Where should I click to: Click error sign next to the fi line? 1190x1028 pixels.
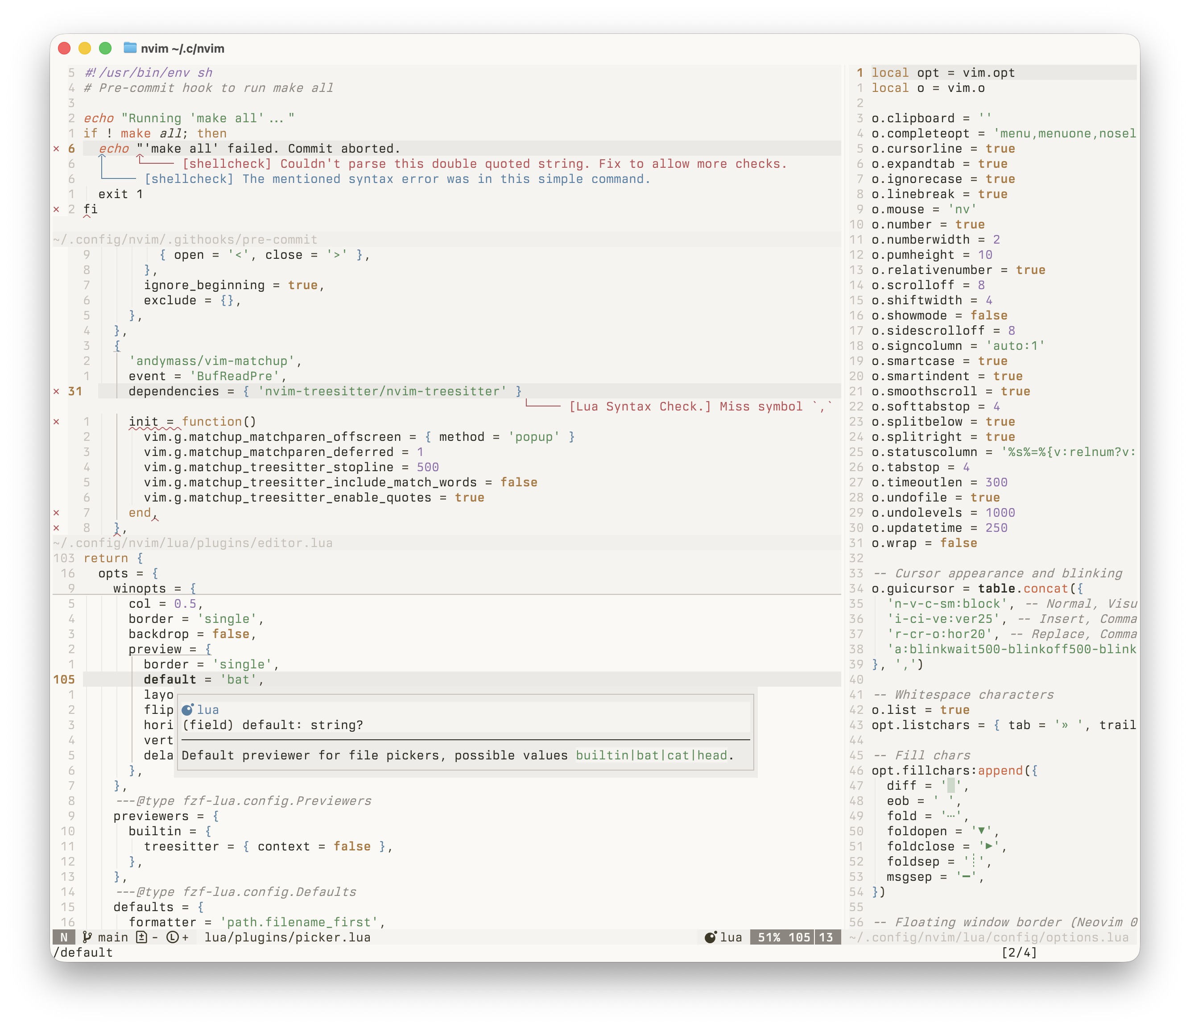tap(56, 209)
